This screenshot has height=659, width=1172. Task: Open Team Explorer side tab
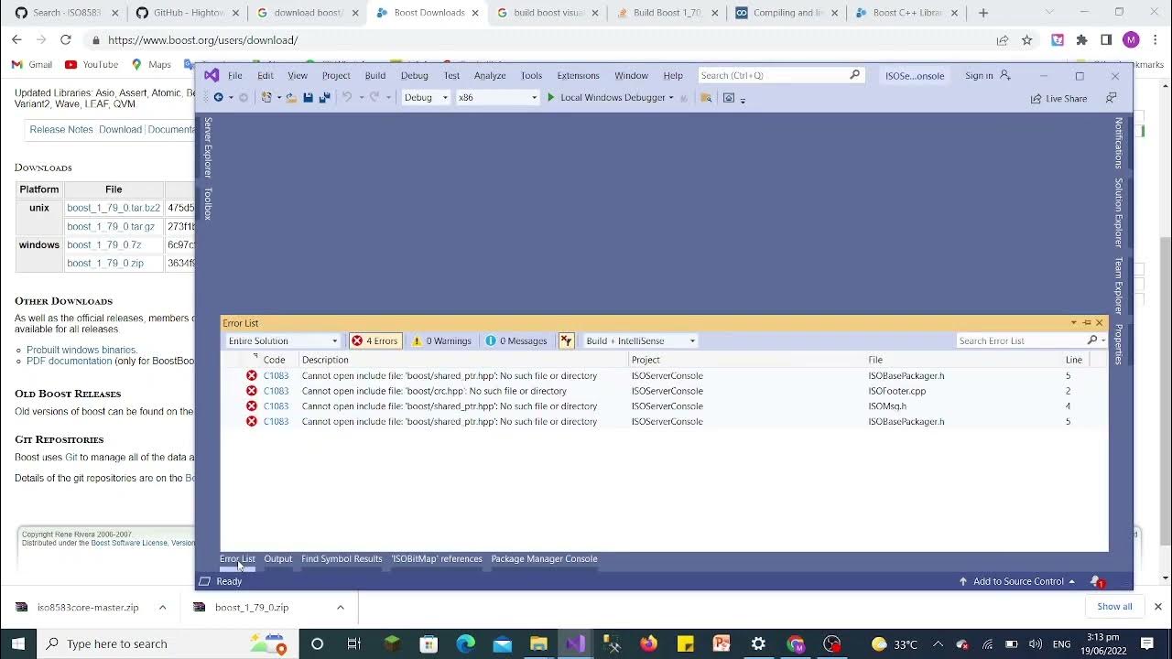coord(1118,285)
